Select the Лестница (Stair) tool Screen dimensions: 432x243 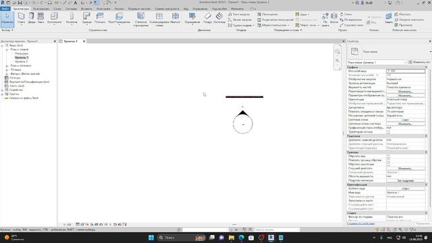pyautogui.click(x=219, y=18)
